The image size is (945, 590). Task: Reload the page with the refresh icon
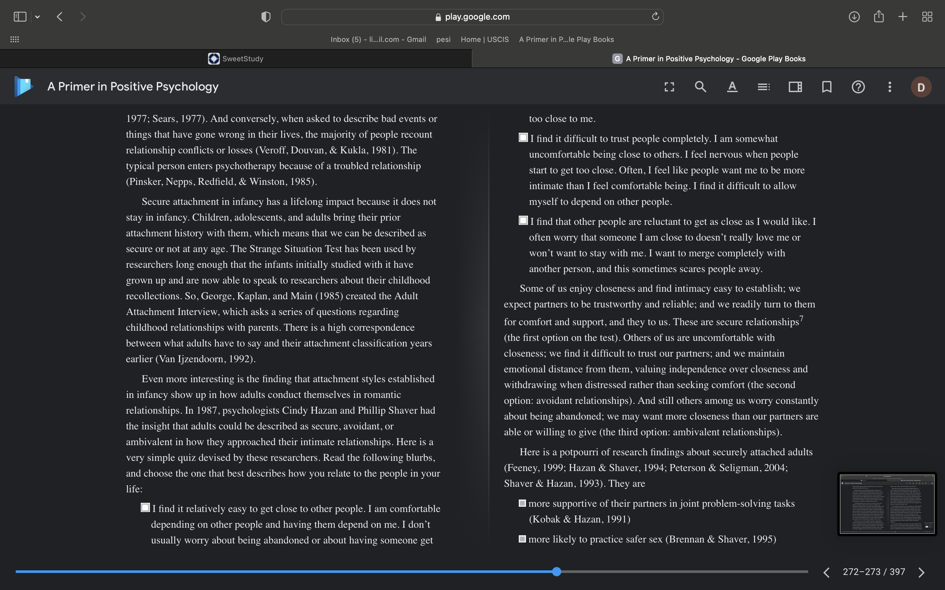tap(655, 16)
